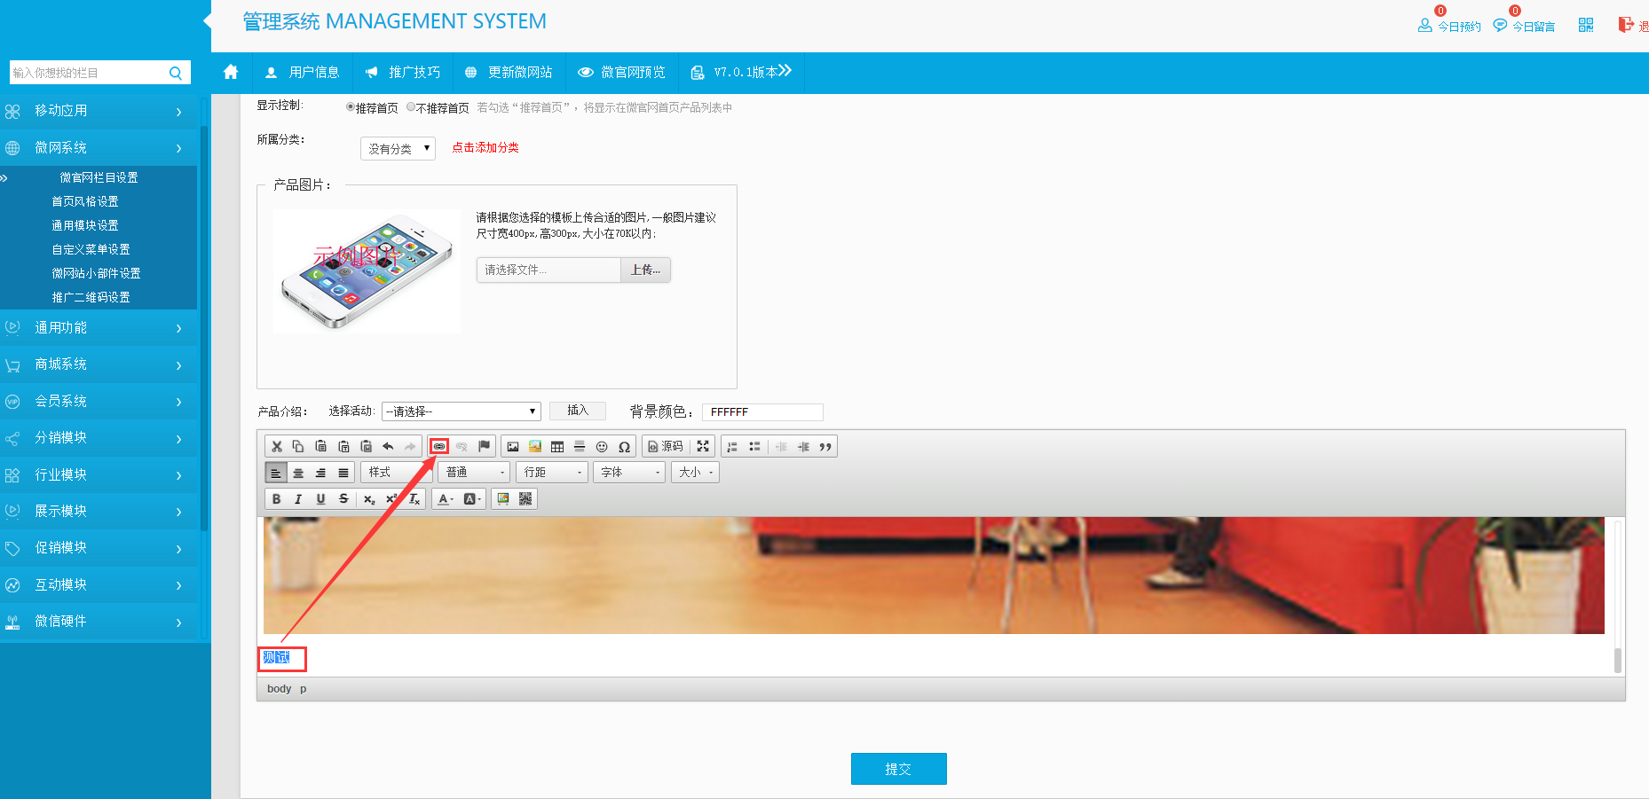Click the 提交 submit button

[898, 769]
